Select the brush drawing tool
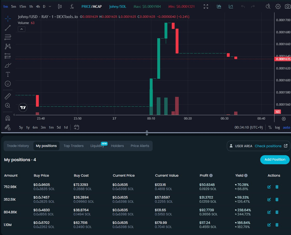This screenshot has width=291, height=235. coord(8,65)
